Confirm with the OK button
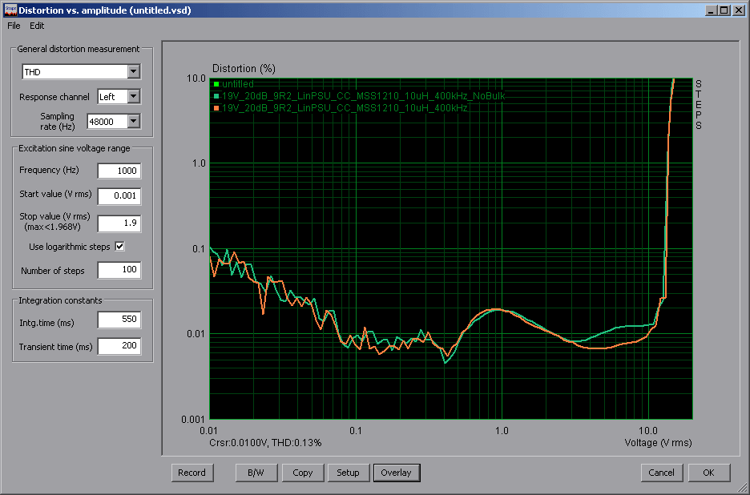Viewport: 750px width, 495px height. pyautogui.click(x=708, y=473)
